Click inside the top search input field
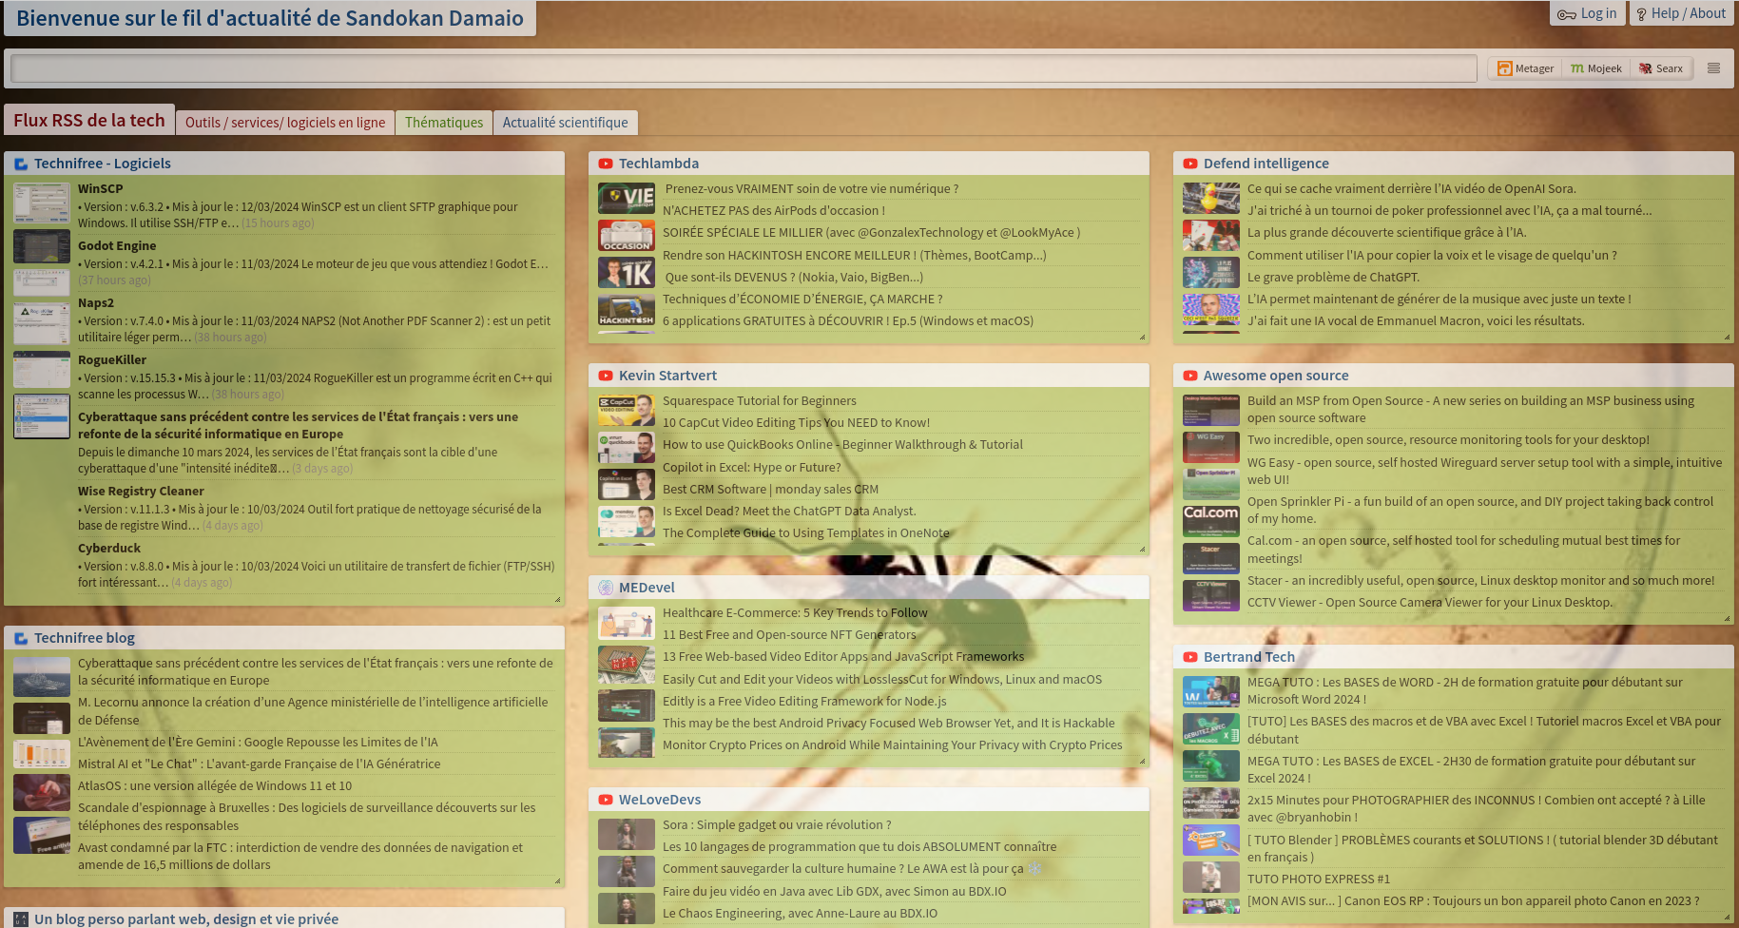 click(742, 68)
